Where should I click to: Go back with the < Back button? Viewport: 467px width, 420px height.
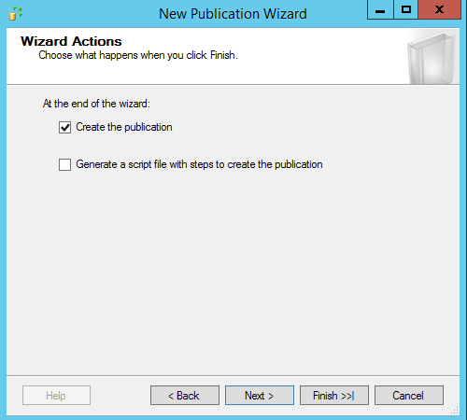coord(185,396)
